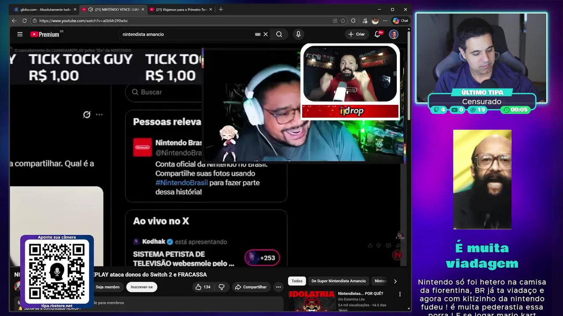The width and height of the screenshot is (563, 316).
Task: Start voice search with microphone icon
Action: [298, 34]
